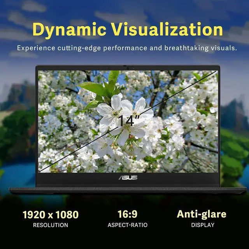Click the RESOLUTION label

click(x=51, y=225)
